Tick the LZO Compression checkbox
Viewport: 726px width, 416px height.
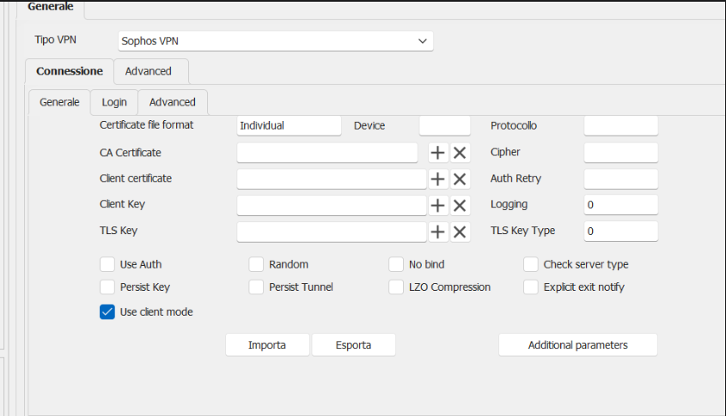pyautogui.click(x=396, y=287)
